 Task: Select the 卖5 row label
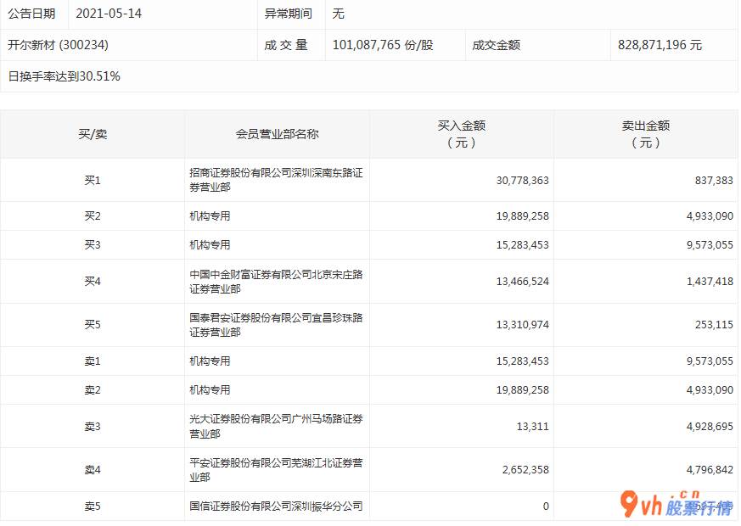93,506
